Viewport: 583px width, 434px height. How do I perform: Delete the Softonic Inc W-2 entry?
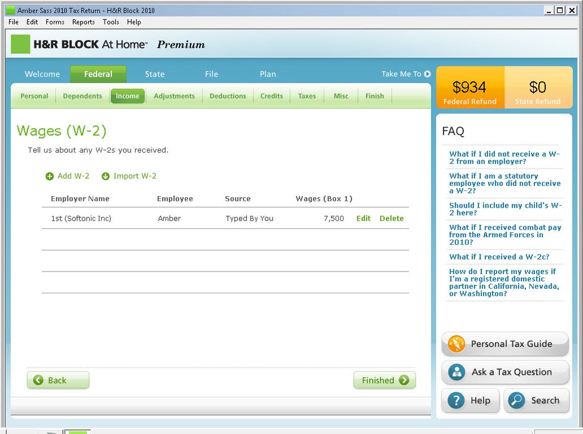392,218
